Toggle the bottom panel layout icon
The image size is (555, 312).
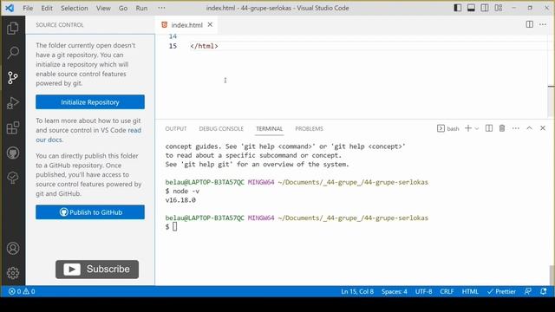click(x=471, y=8)
